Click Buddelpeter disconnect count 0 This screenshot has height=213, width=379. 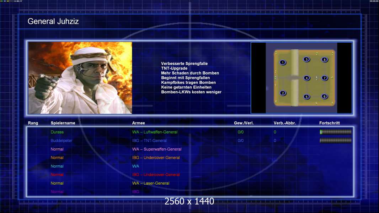click(x=275, y=141)
